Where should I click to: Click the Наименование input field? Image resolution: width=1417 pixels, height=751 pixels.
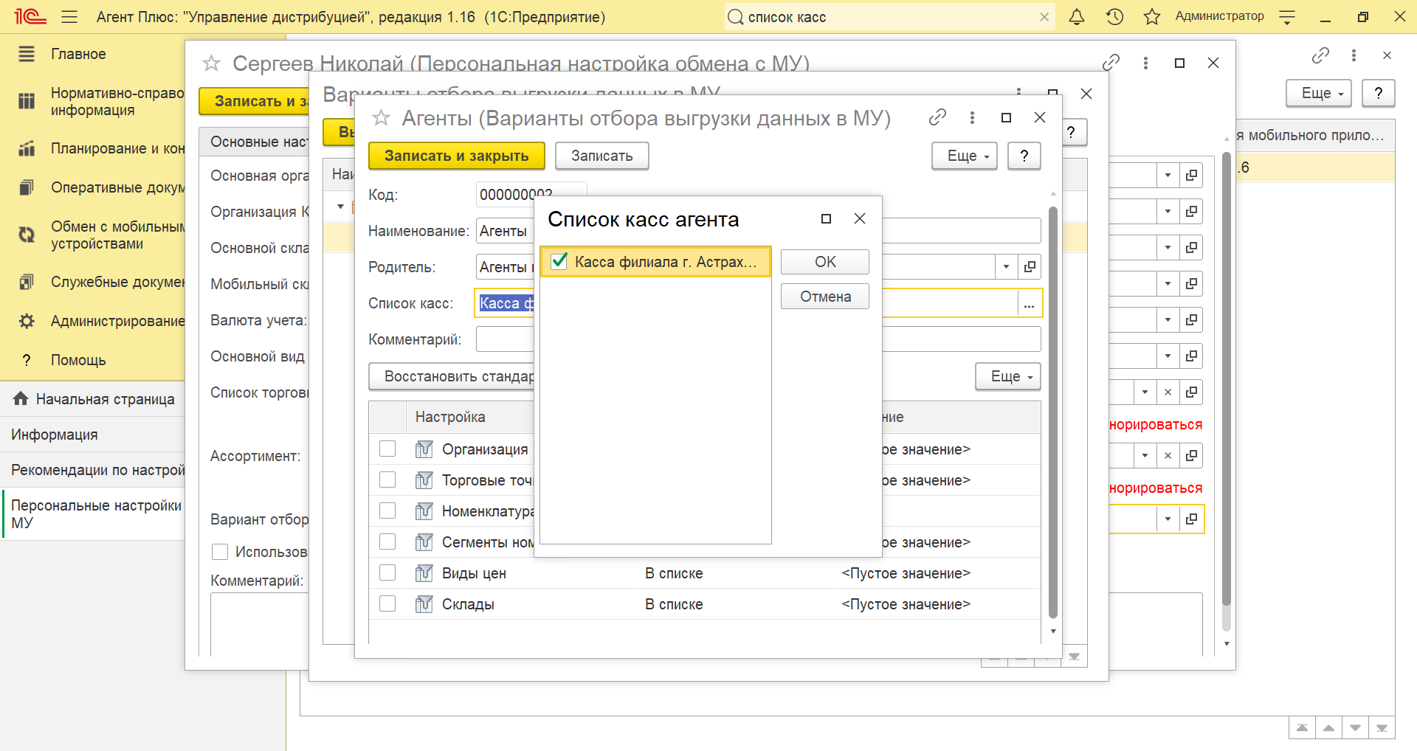pos(759,231)
